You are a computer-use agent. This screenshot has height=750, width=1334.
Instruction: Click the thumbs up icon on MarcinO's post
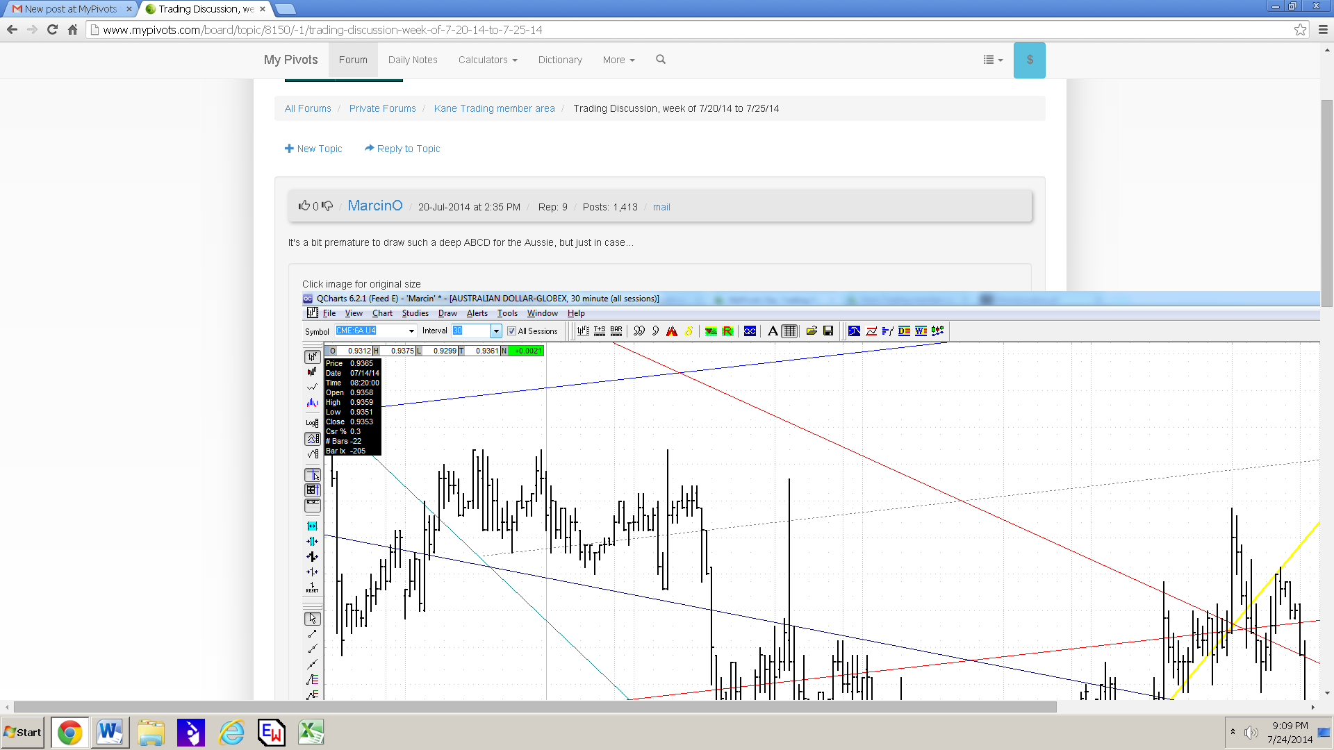point(304,206)
